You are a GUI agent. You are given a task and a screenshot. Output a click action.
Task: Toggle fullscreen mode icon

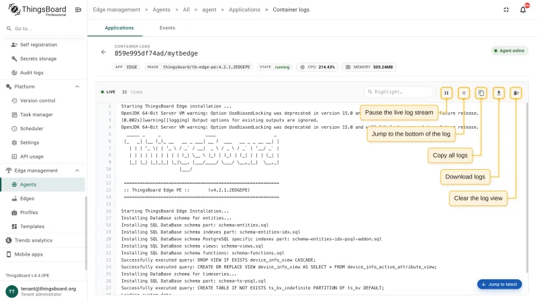pos(506,9)
